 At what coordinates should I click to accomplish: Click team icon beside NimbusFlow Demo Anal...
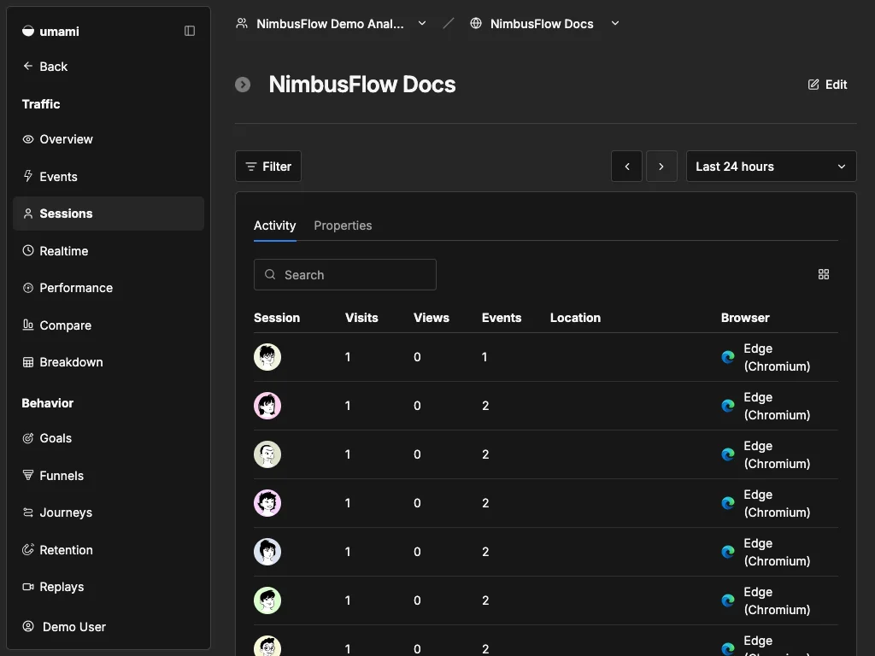pos(242,23)
